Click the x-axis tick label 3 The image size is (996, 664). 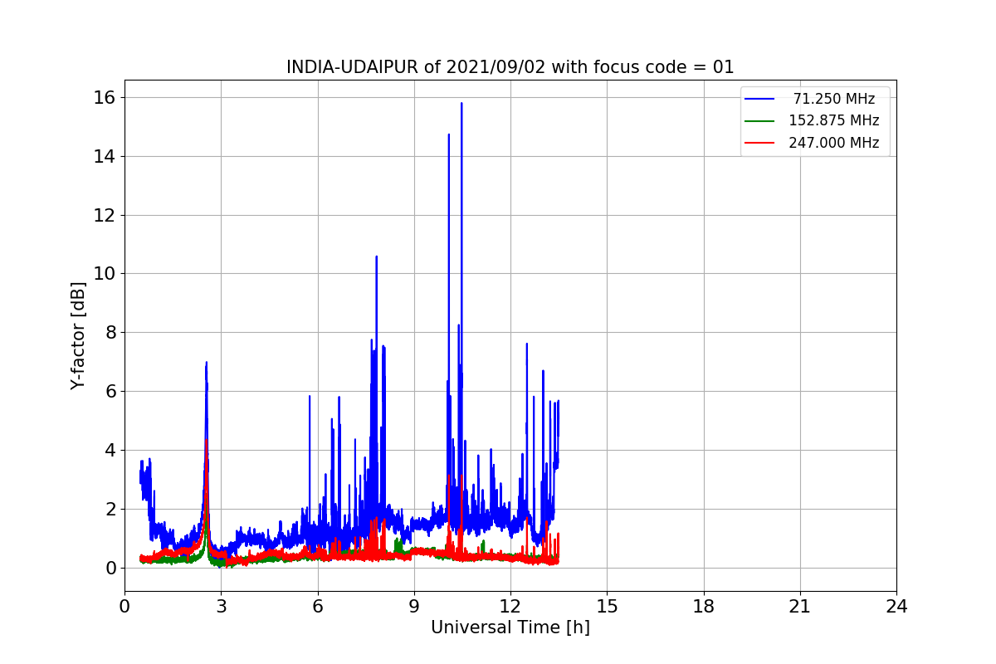[221, 606]
